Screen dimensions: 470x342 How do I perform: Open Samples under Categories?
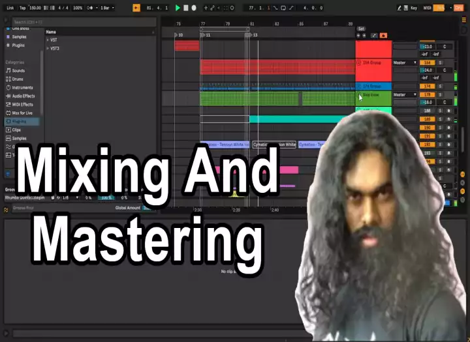19,138
